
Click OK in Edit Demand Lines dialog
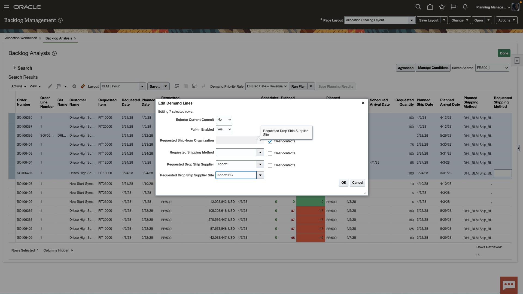point(343,183)
